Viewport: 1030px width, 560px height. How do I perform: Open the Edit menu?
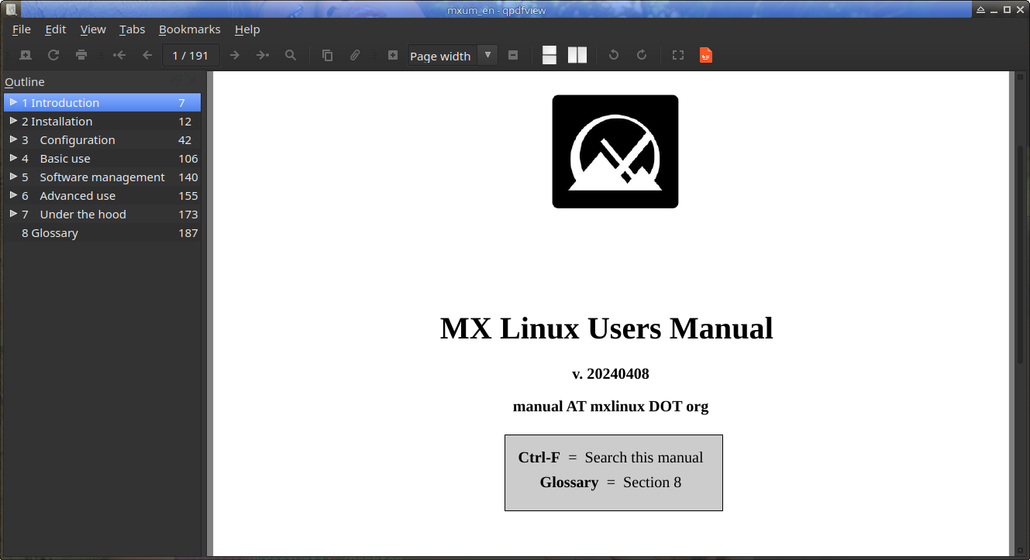56,29
